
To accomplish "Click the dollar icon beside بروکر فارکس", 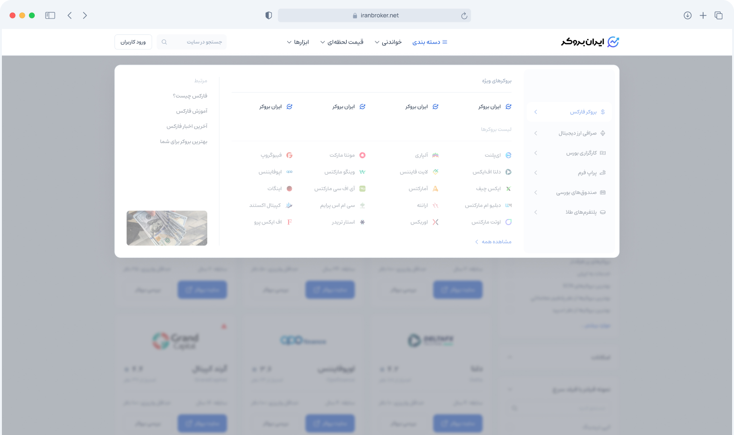I will (603, 112).
